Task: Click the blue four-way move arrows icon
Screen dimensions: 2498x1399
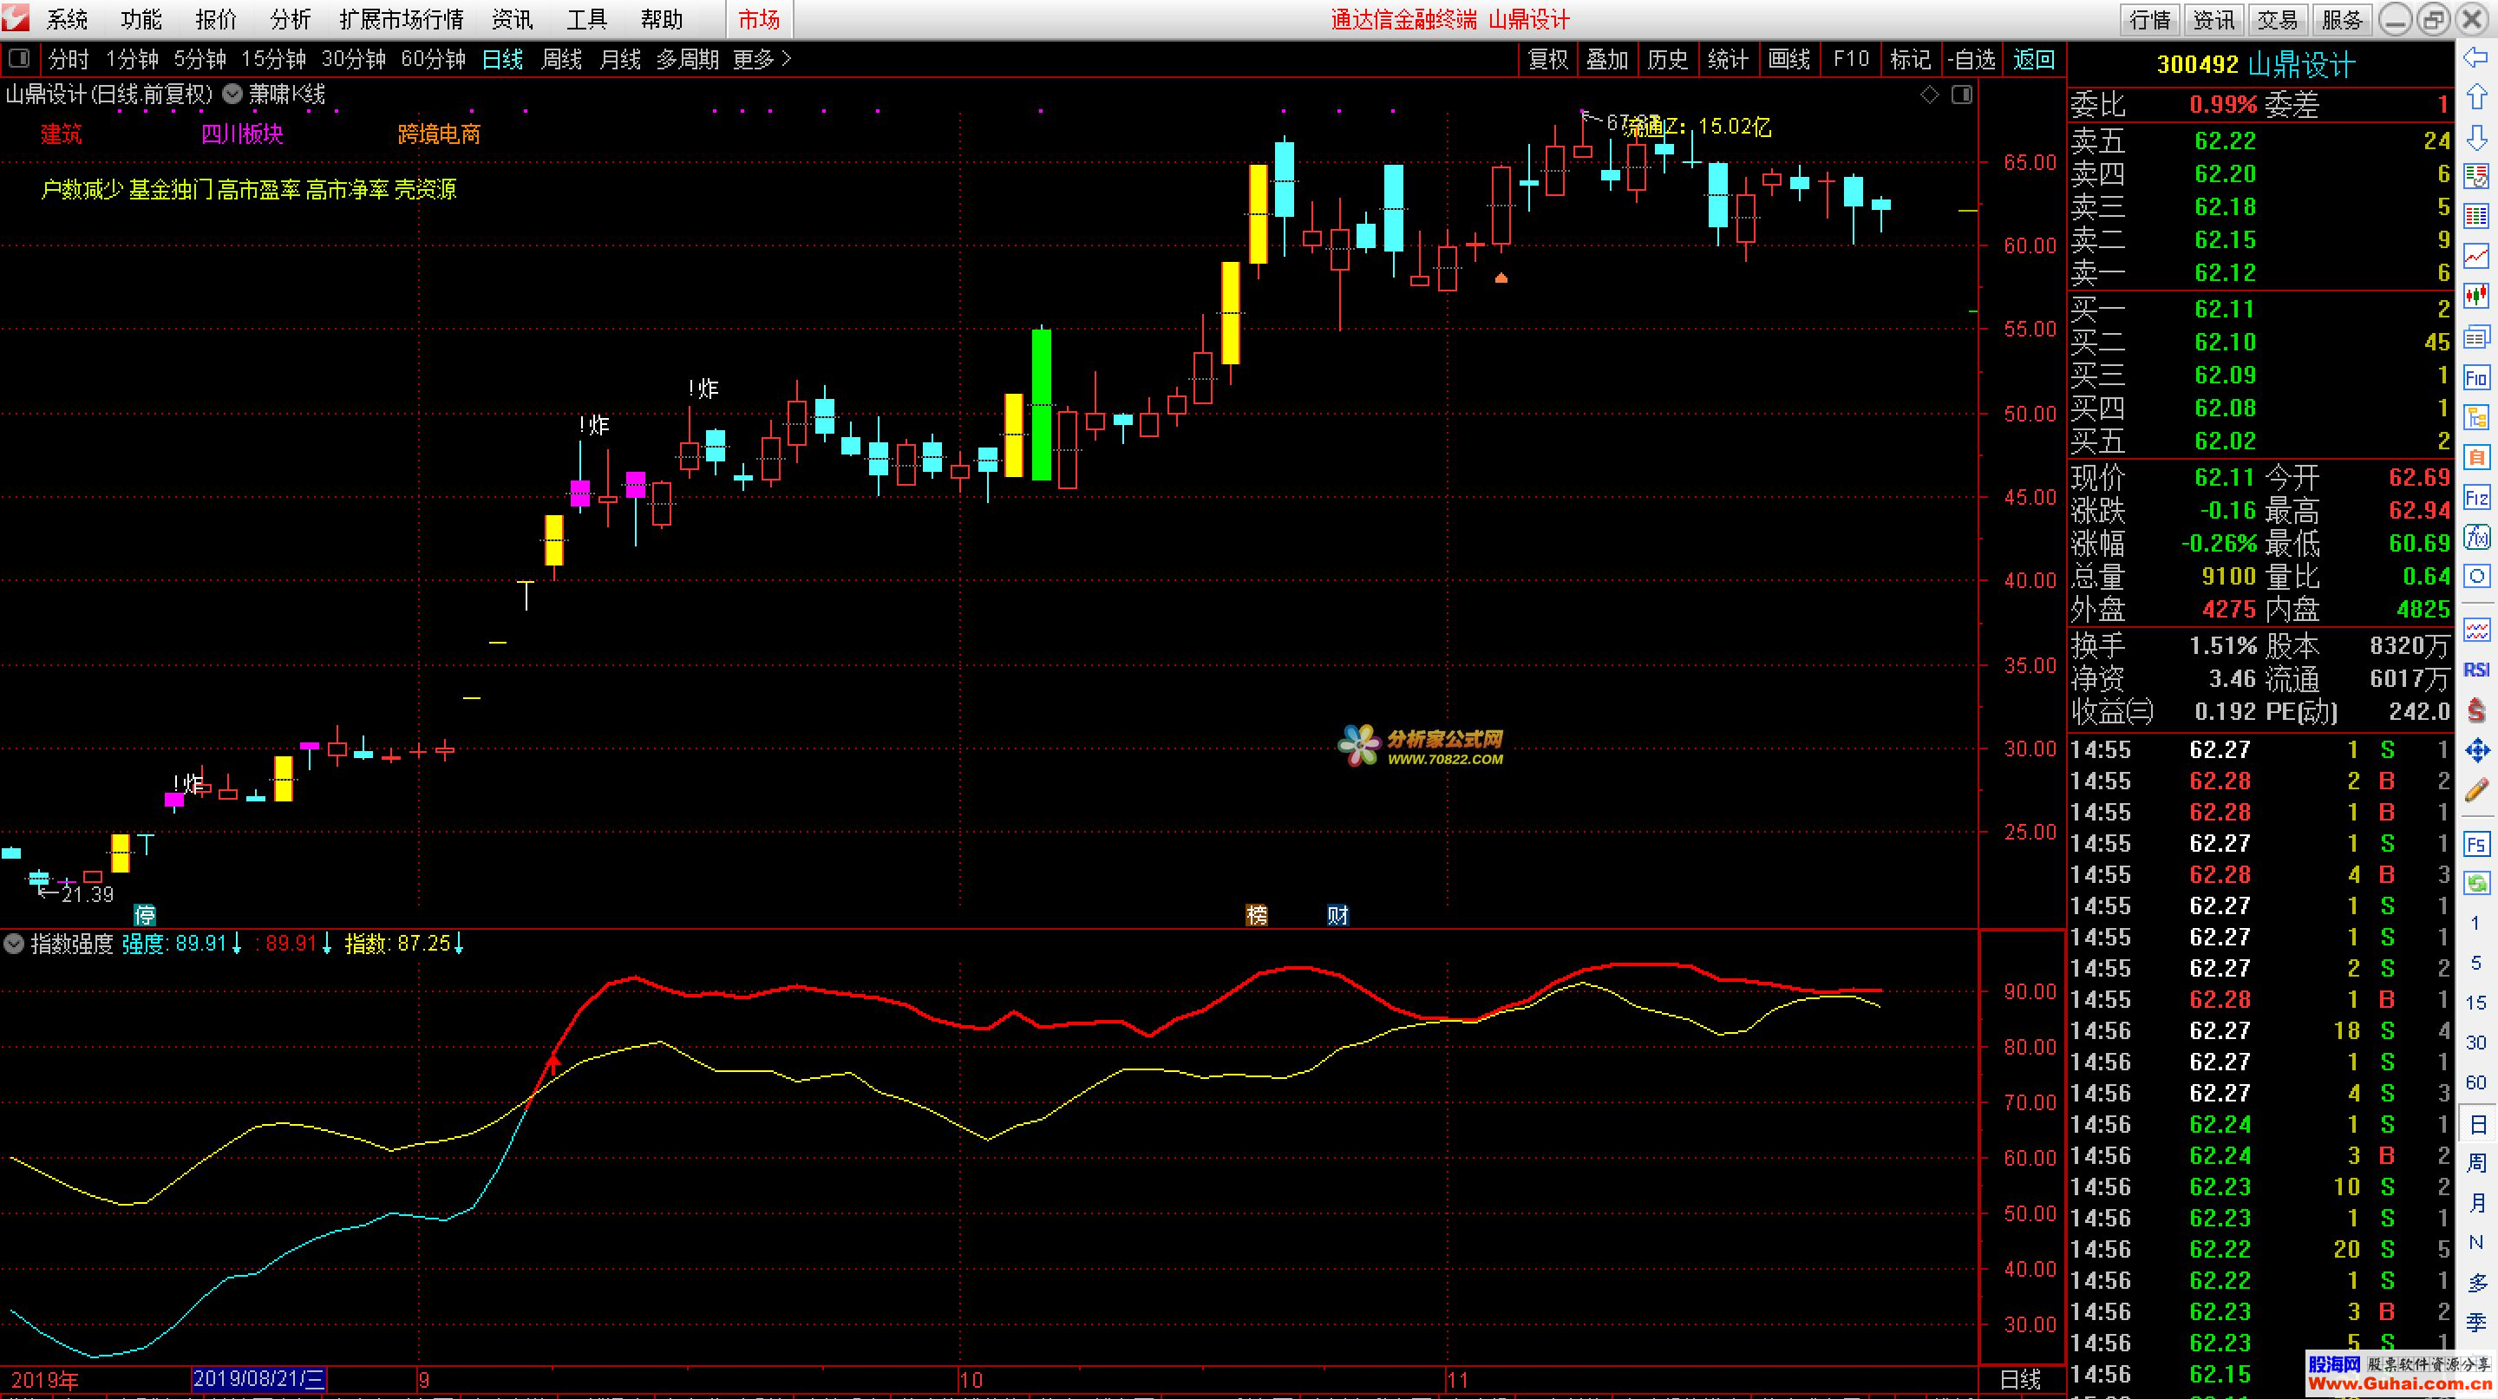Action: tap(2476, 749)
